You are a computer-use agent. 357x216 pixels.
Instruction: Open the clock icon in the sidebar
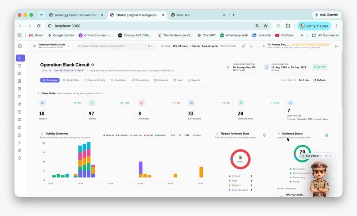(19, 112)
